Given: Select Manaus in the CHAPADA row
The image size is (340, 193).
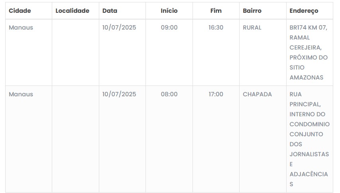Looking at the screenshot, I should pyautogui.click(x=21, y=94).
